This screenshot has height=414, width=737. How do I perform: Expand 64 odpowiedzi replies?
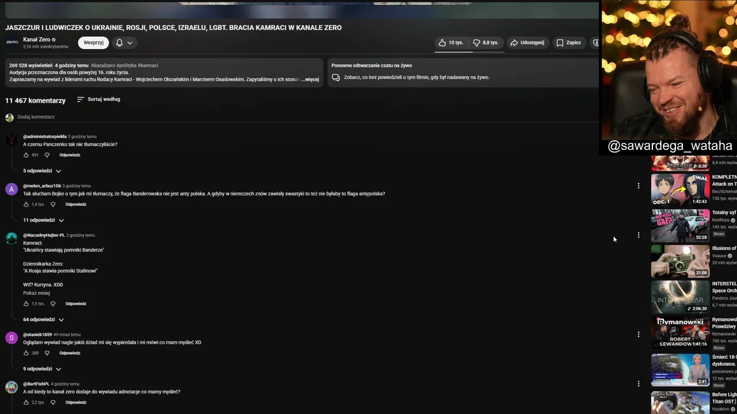pyautogui.click(x=43, y=320)
